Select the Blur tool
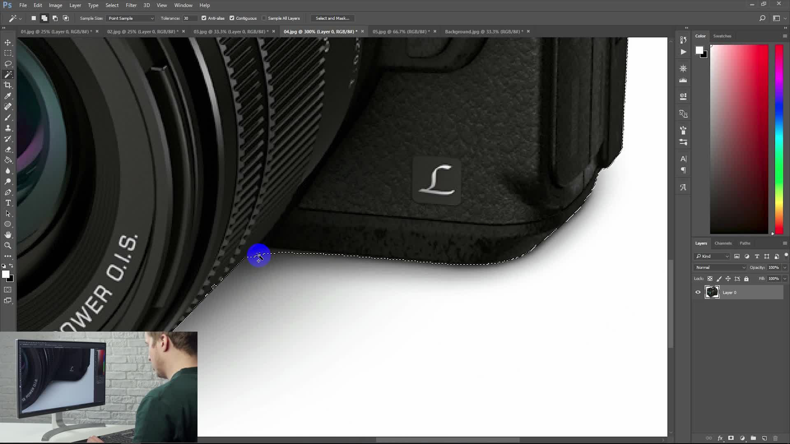The height and width of the screenshot is (444, 790). point(8,171)
